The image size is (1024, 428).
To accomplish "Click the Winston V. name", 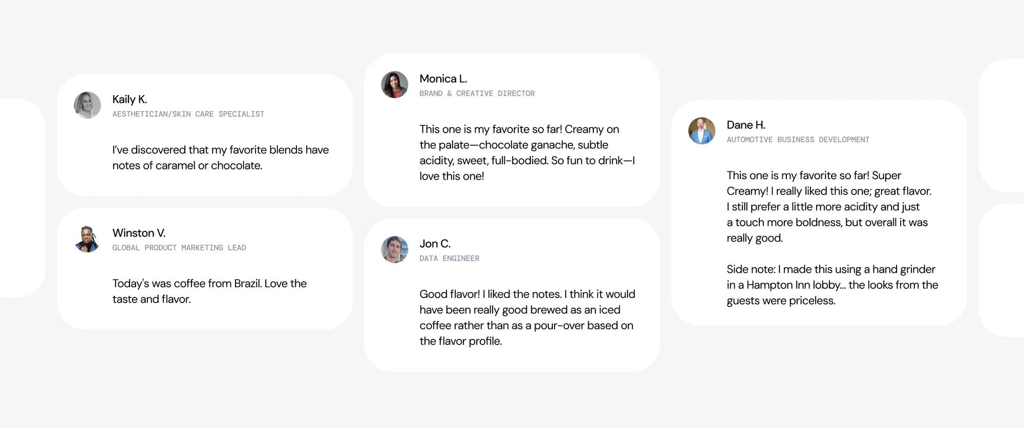I will (139, 233).
